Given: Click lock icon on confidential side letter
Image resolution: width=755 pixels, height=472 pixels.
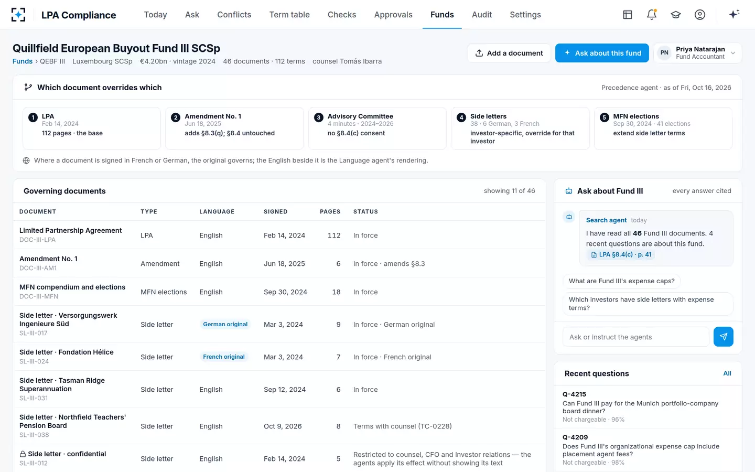Looking at the screenshot, I should pyautogui.click(x=23, y=454).
